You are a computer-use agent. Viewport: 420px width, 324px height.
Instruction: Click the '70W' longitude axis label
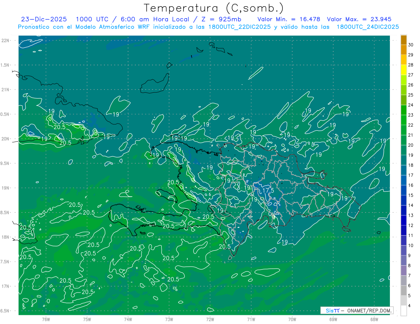click(x=292, y=319)
